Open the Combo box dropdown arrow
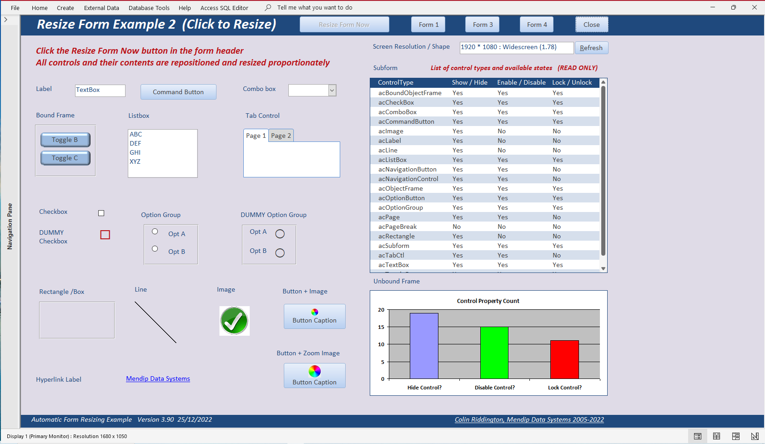 point(332,91)
